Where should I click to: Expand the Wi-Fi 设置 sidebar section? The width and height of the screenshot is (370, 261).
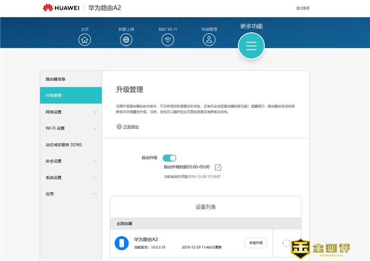[70, 128]
